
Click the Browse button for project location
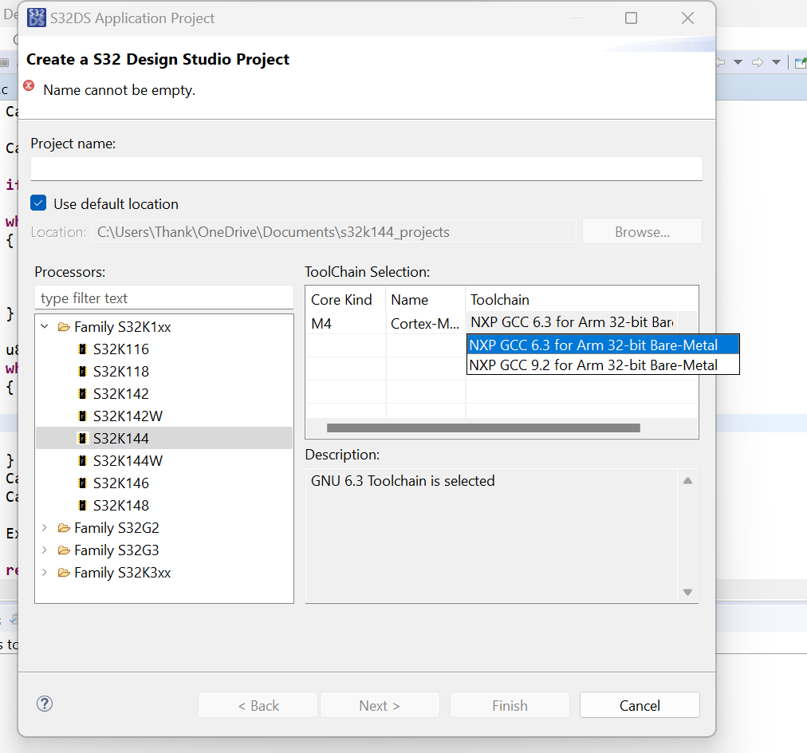tap(642, 231)
